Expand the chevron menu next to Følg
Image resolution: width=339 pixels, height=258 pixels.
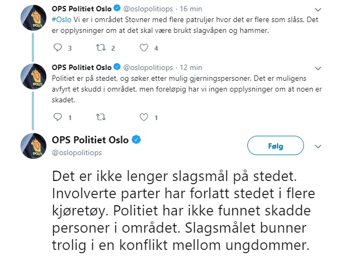(318, 146)
